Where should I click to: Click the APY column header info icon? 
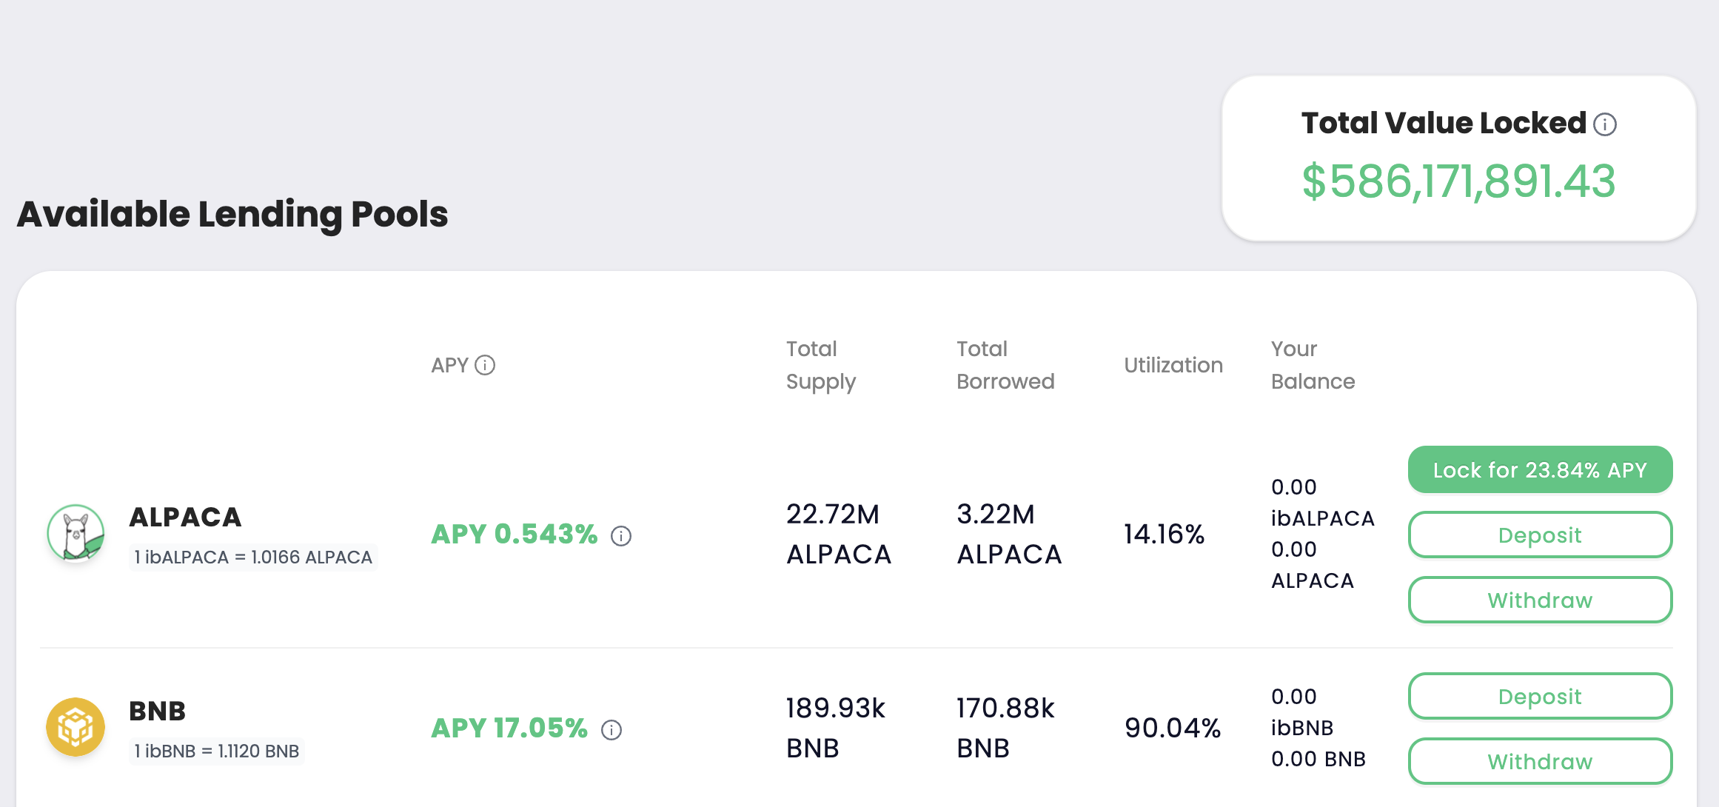tap(485, 365)
